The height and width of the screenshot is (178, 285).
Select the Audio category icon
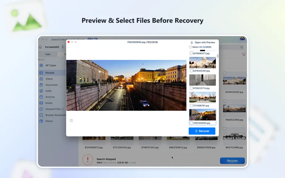click(x=41, y=91)
